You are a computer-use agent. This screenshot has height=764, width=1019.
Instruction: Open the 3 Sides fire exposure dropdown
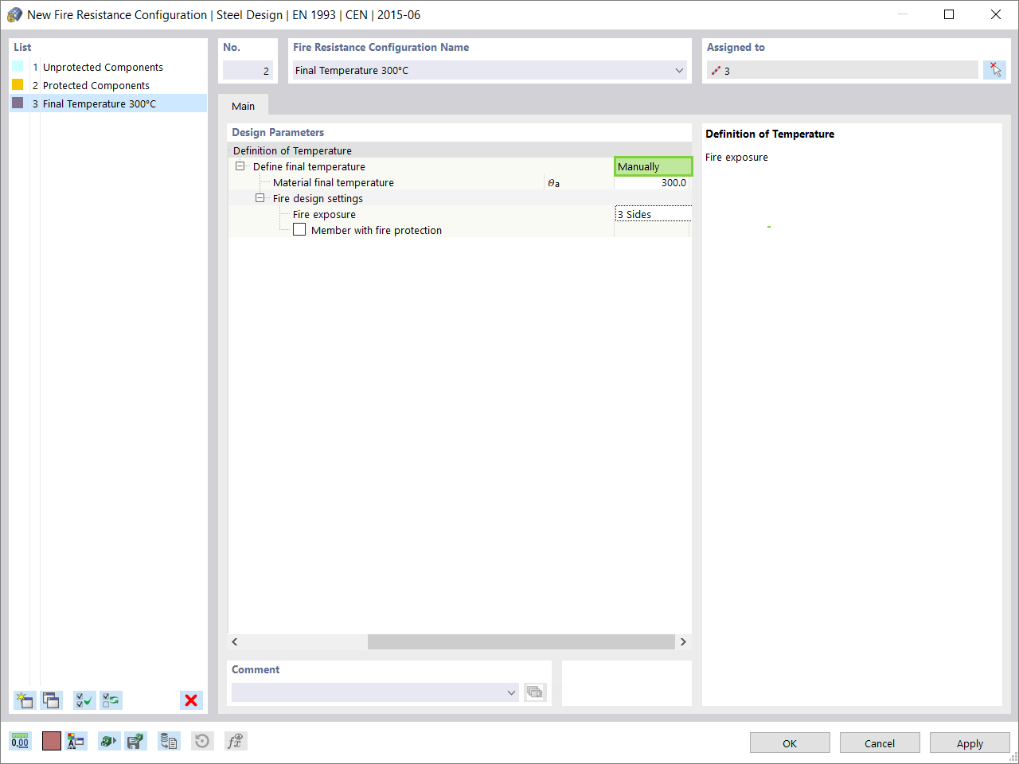click(x=653, y=214)
